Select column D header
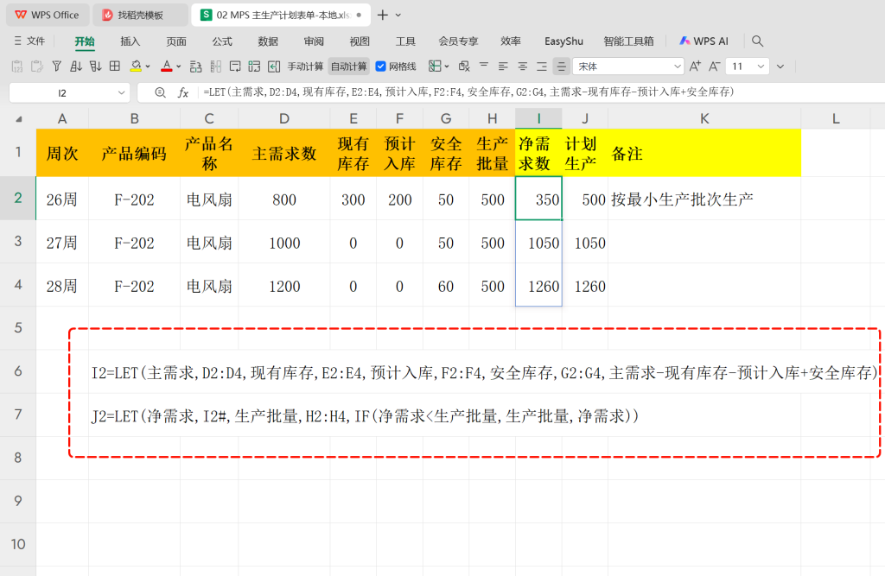 click(x=283, y=118)
